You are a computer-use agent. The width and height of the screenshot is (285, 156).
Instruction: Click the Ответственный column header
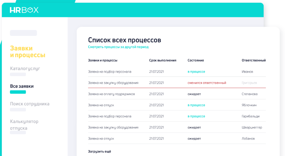click(x=253, y=60)
